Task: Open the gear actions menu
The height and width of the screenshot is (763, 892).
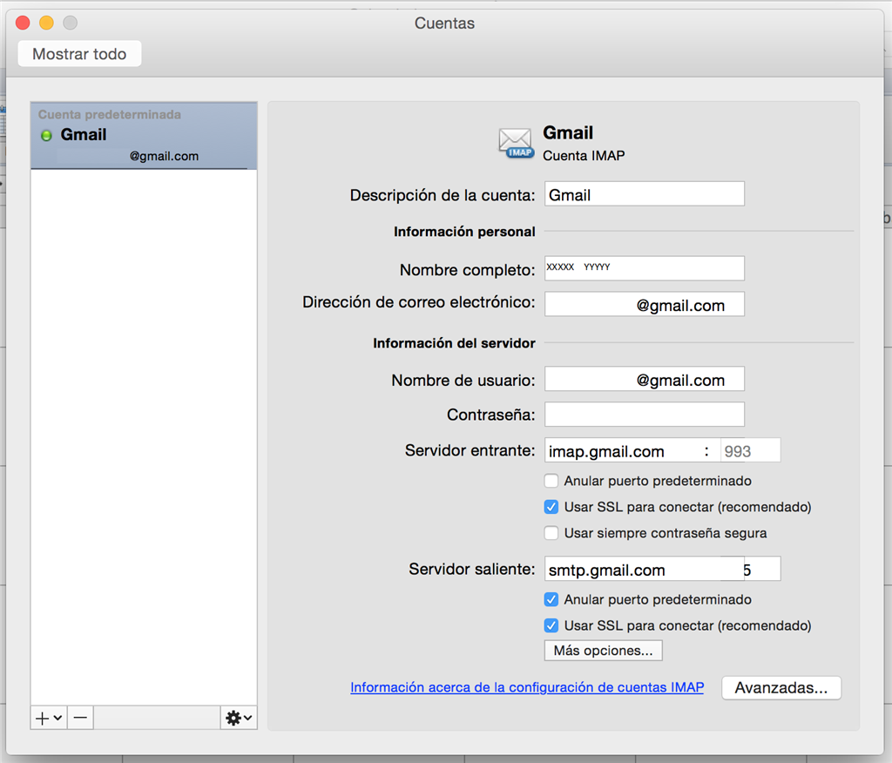Action: [x=239, y=718]
